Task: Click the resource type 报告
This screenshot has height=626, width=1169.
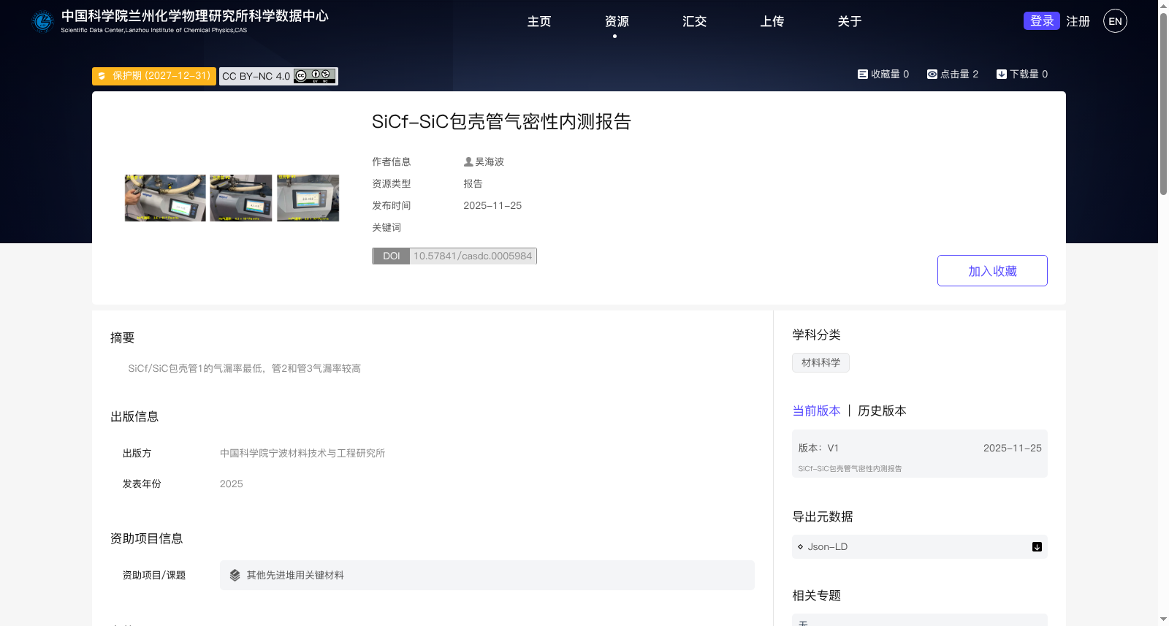Action: (473, 184)
